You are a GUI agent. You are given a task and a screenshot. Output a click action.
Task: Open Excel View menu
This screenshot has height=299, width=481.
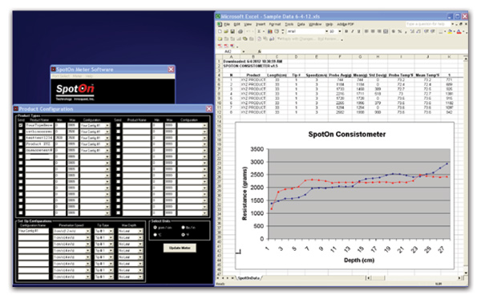pyautogui.click(x=248, y=24)
